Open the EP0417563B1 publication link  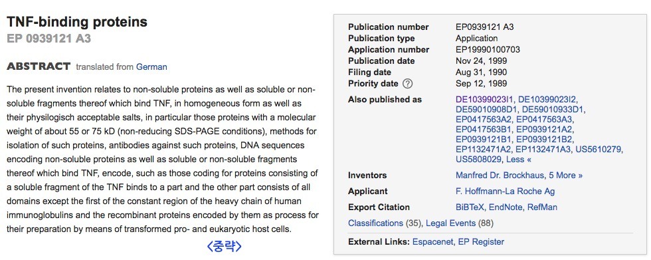(x=484, y=130)
